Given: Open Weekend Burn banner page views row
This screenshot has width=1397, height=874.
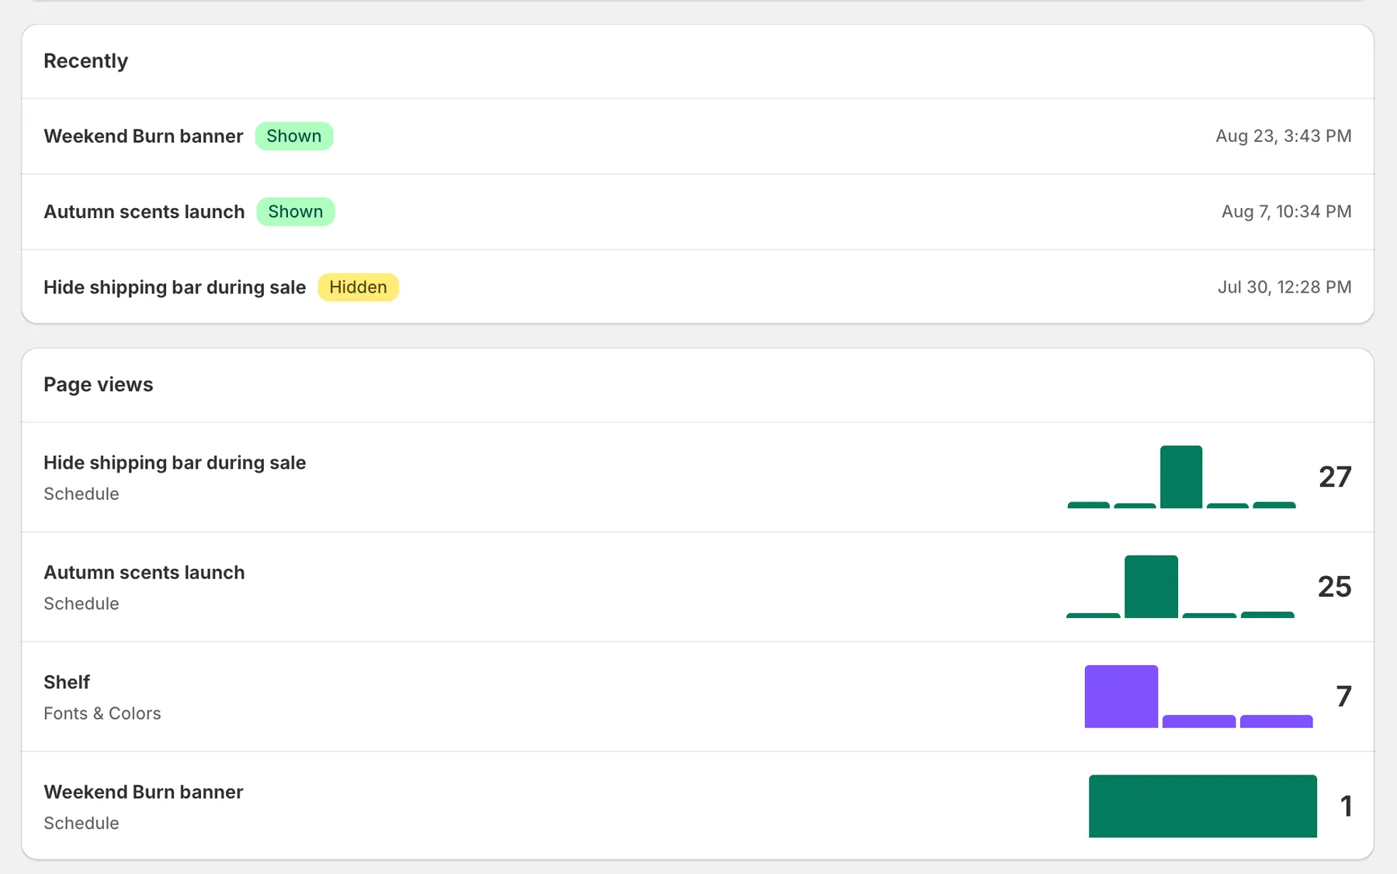Looking at the screenshot, I should [x=698, y=806].
